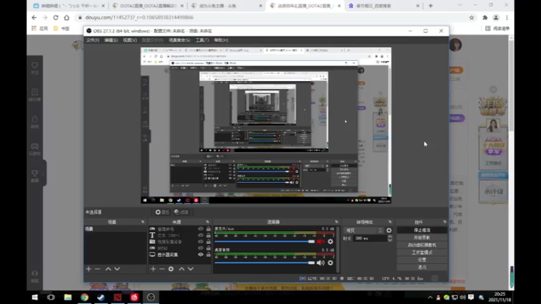Open the 淡变 transition type dropdown
The width and height of the screenshot is (541, 304).
(x=364, y=230)
